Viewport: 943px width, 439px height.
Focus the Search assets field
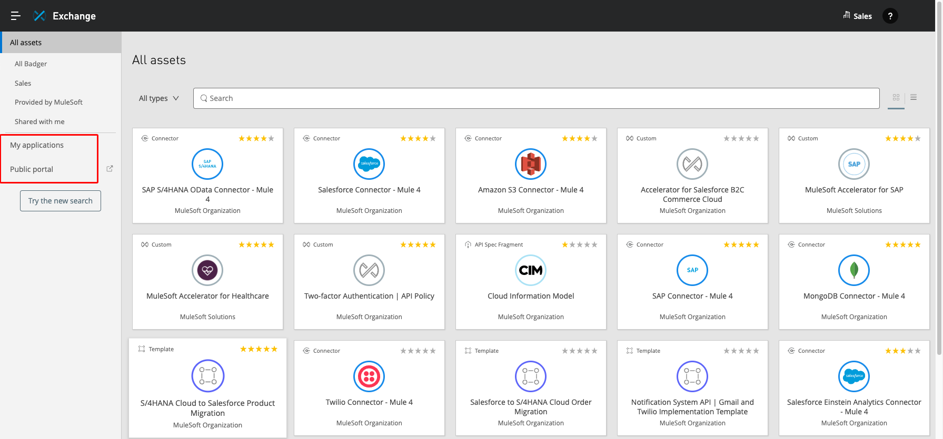tap(536, 98)
